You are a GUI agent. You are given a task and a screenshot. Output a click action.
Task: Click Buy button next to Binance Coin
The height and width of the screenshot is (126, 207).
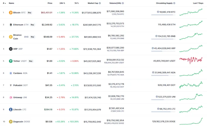click(32, 37)
